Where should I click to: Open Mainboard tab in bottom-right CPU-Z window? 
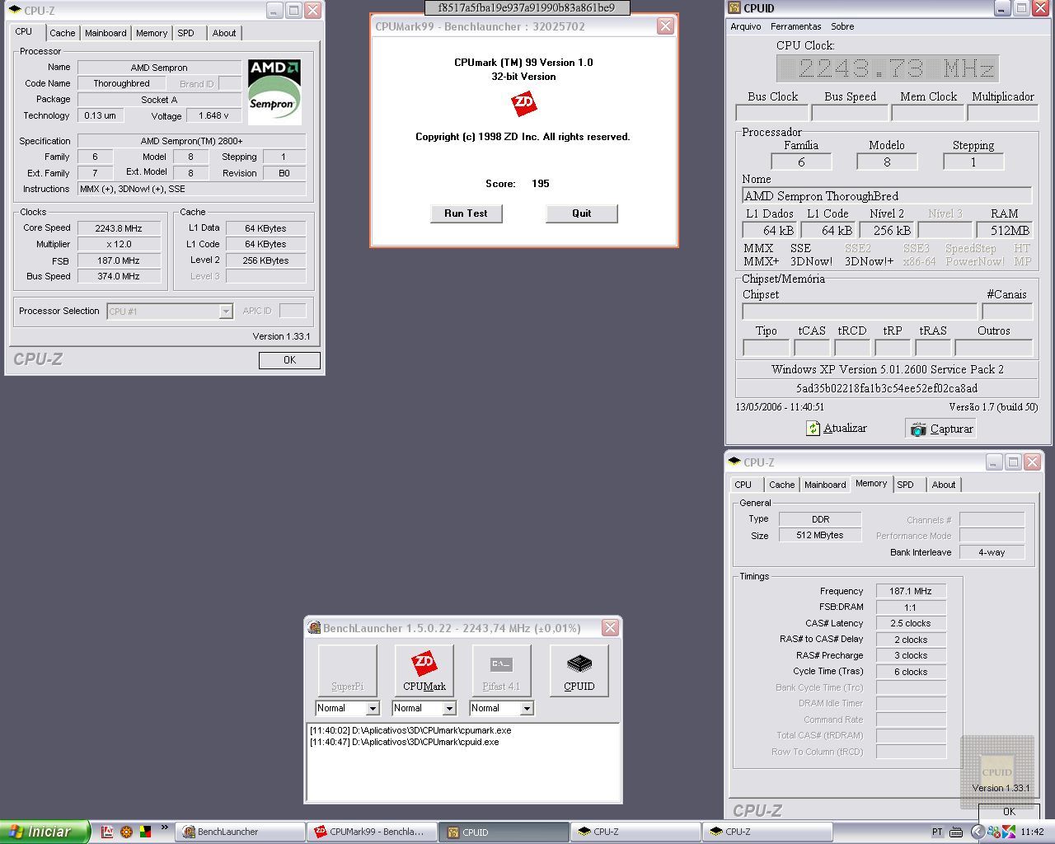pos(825,485)
